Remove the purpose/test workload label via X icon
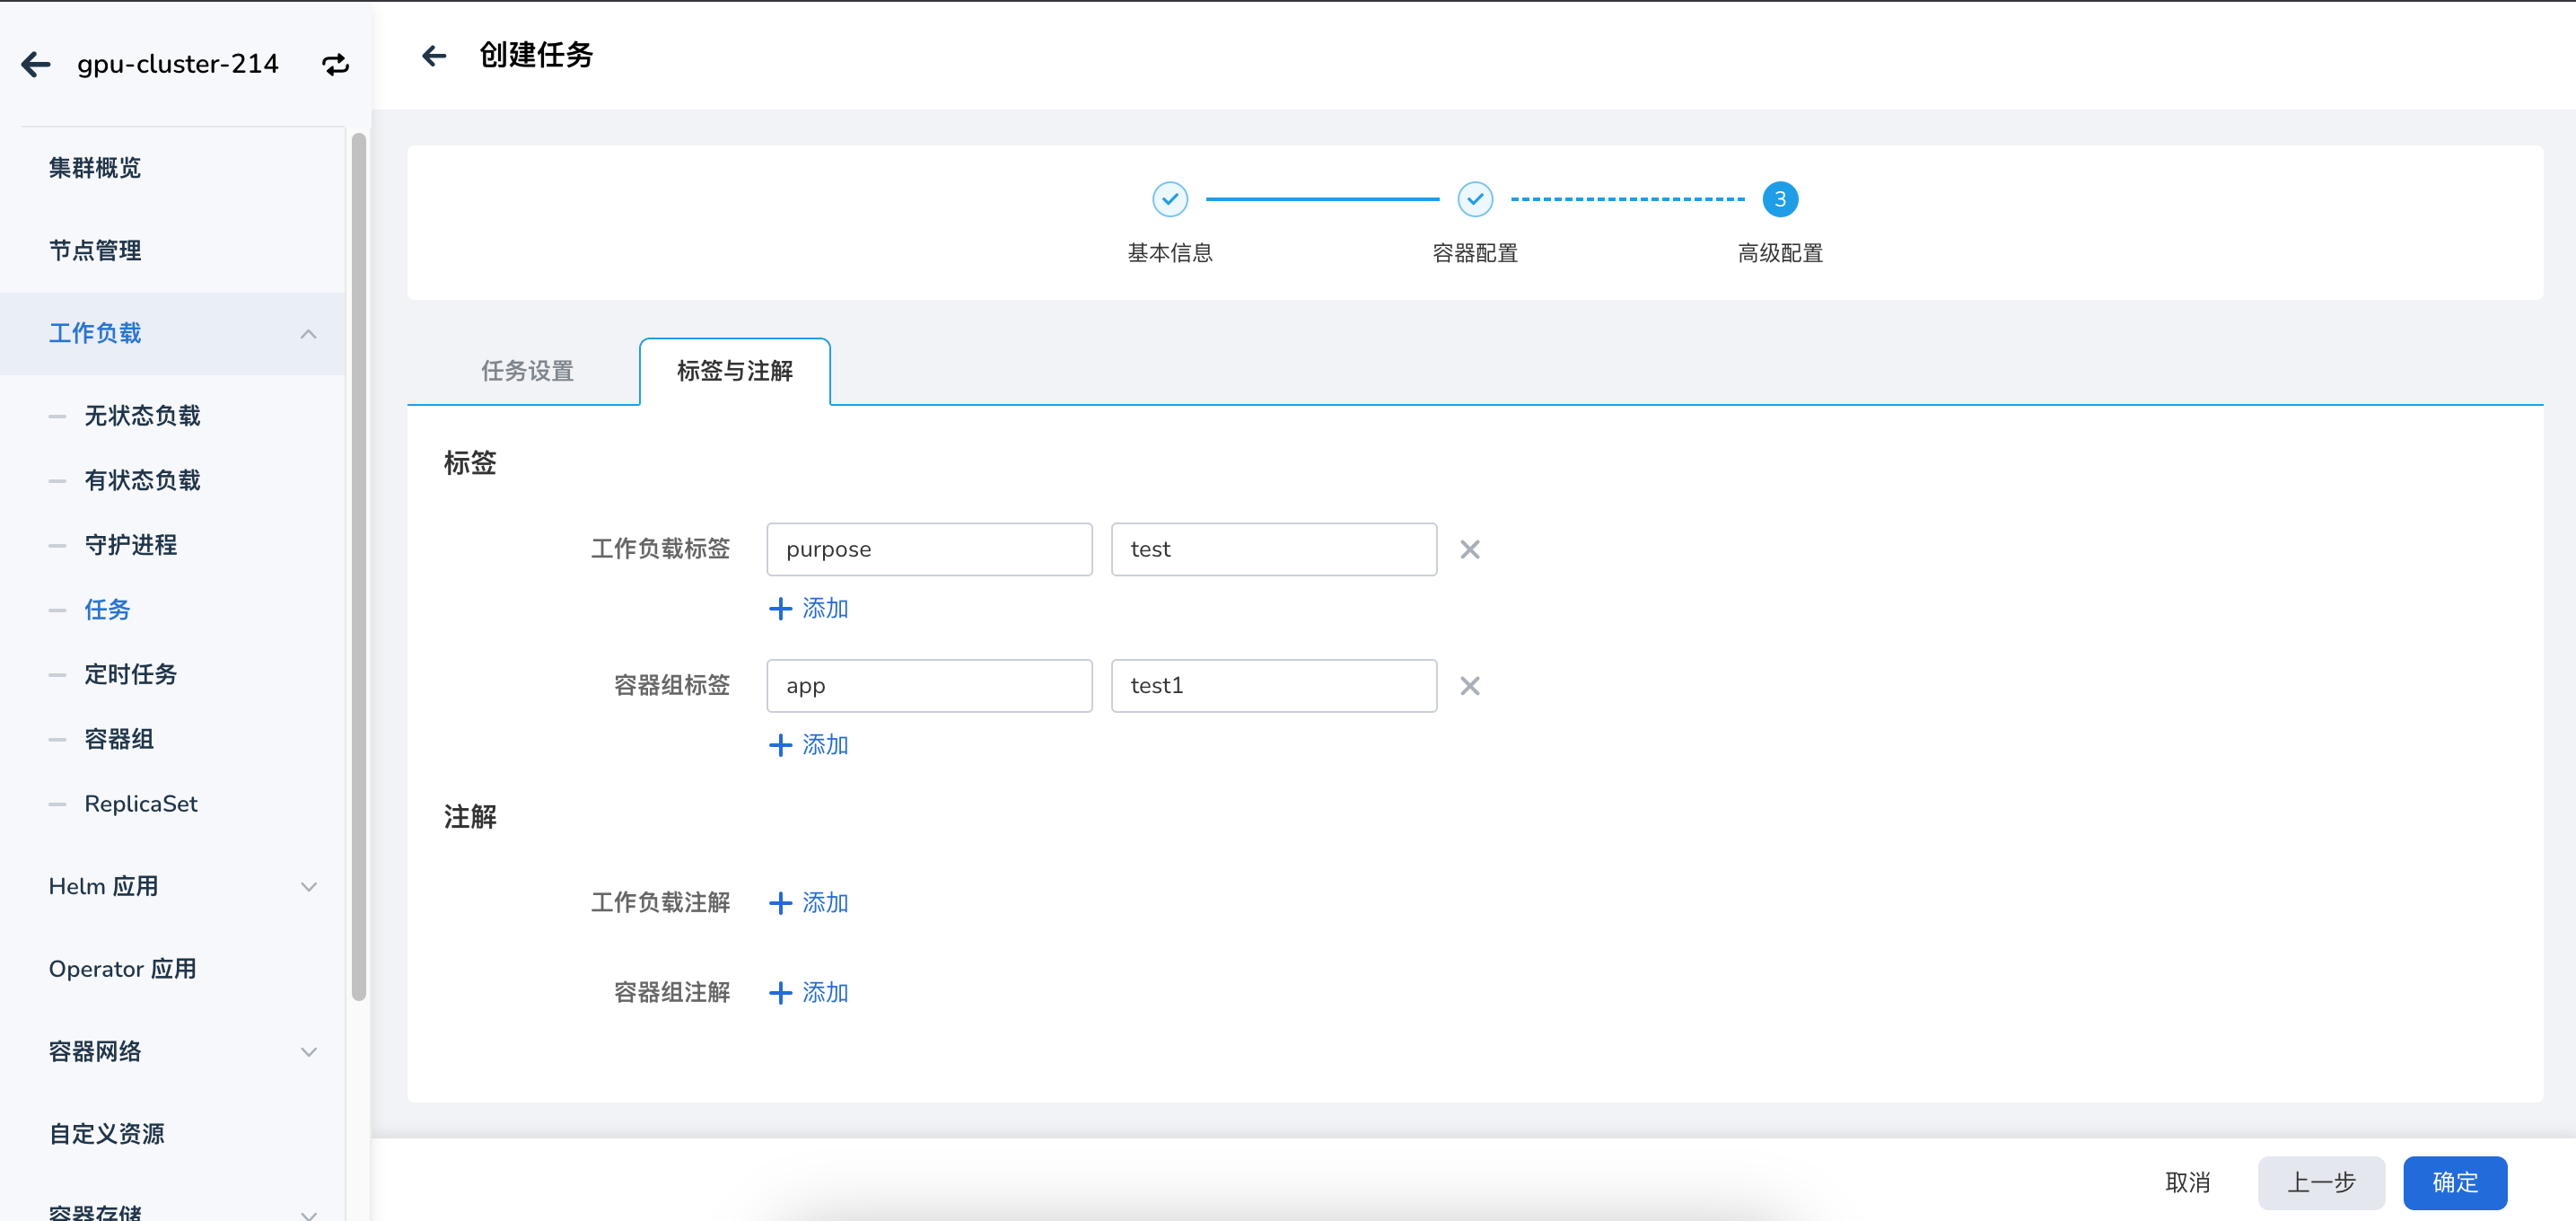Screen dimensions: 2576x1221 1469,549
